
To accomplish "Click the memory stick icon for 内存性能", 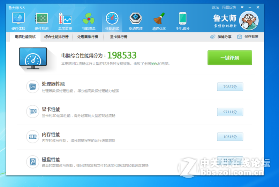I will point(32,137).
